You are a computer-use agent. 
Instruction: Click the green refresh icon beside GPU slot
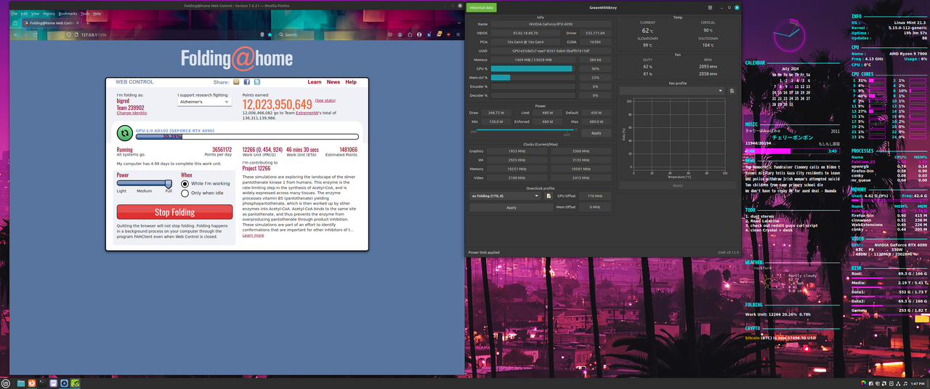pos(124,134)
